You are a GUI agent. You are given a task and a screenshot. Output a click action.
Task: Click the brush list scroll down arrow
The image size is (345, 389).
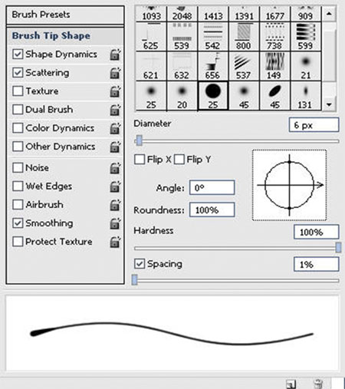[x=329, y=104]
